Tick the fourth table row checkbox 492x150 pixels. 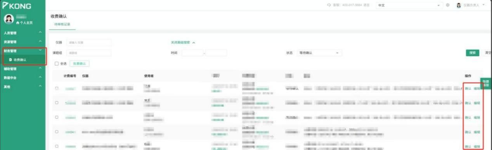57,132
